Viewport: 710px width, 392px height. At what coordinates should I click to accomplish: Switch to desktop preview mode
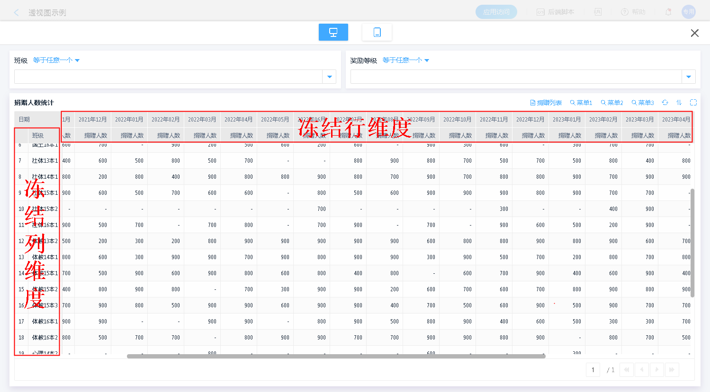point(333,32)
